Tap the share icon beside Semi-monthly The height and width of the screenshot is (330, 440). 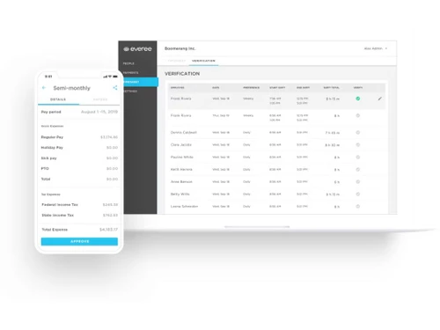(x=115, y=88)
